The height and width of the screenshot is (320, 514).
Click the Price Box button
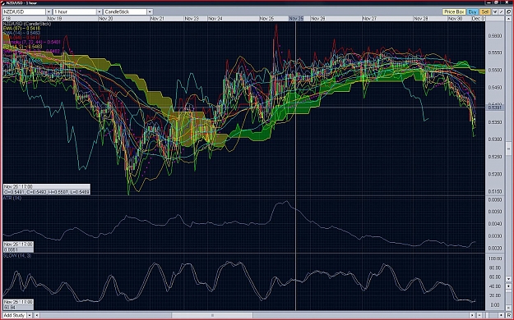click(x=454, y=11)
